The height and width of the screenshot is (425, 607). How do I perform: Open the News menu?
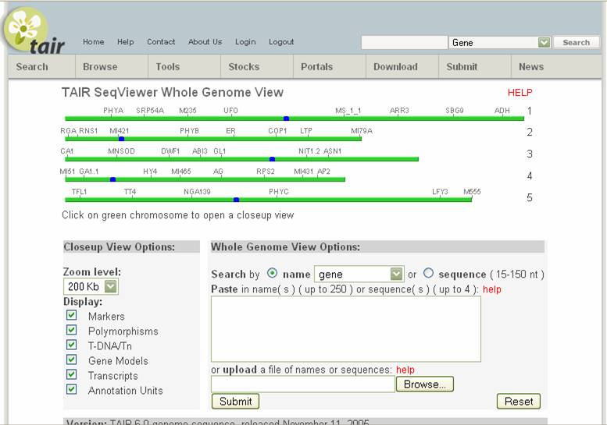pyautogui.click(x=531, y=67)
